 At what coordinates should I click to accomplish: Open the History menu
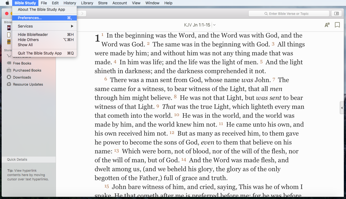(70, 3)
